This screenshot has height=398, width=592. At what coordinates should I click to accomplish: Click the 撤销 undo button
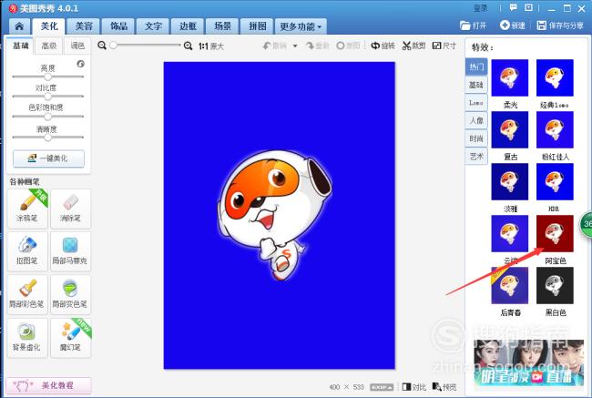click(275, 46)
